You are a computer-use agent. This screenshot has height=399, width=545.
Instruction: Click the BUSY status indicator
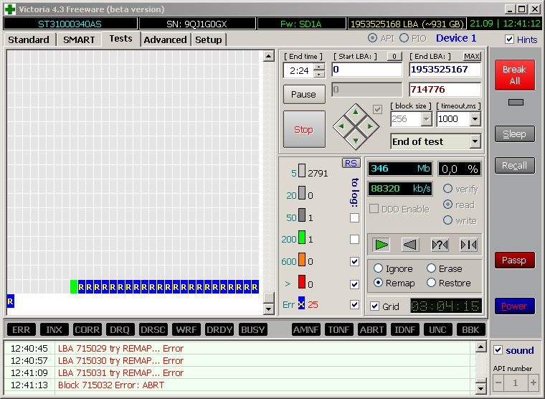pos(252,330)
